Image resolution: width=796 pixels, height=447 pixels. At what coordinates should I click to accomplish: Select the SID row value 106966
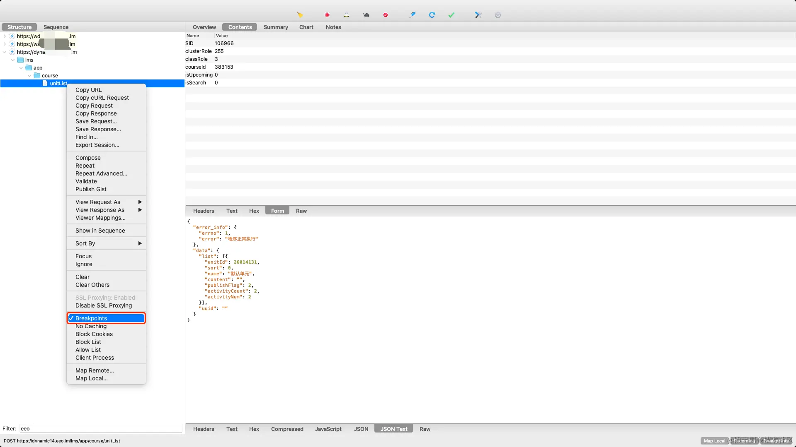224,43
